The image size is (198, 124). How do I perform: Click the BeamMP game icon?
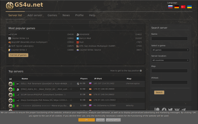pos(10,42)
